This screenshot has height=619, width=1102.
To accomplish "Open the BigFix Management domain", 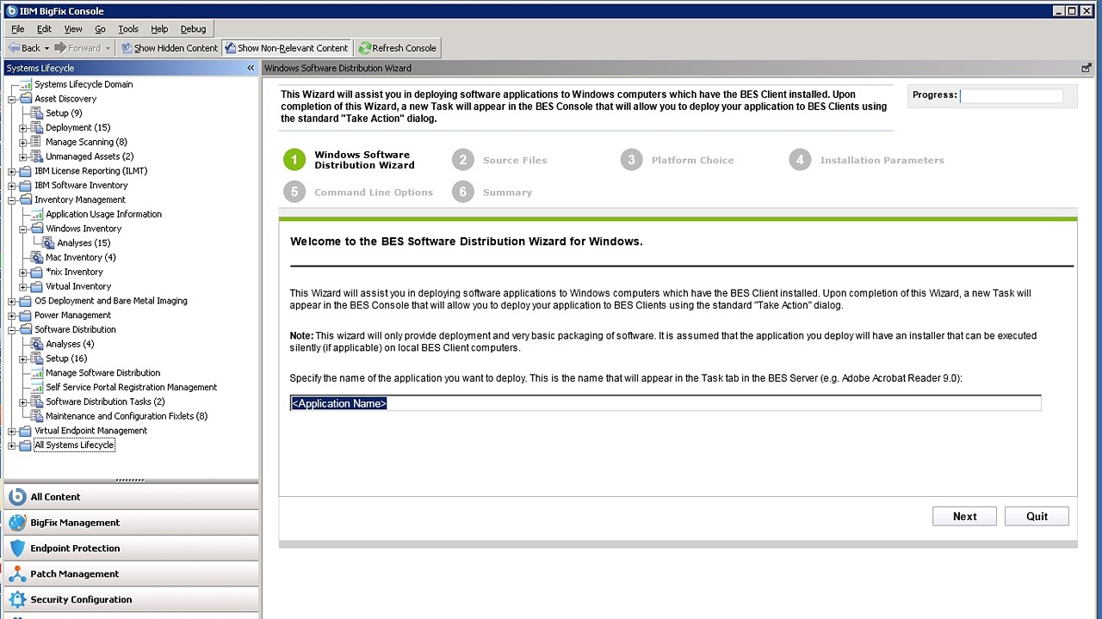I will 130,523.
